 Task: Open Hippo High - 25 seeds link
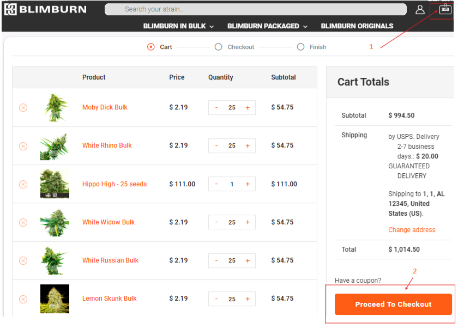point(115,184)
